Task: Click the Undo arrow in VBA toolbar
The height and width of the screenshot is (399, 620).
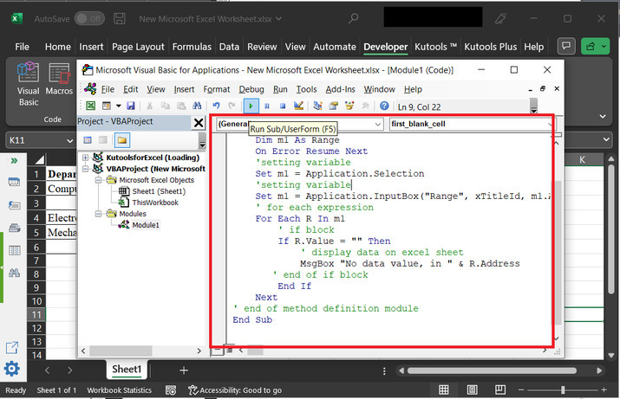Action: (218, 106)
